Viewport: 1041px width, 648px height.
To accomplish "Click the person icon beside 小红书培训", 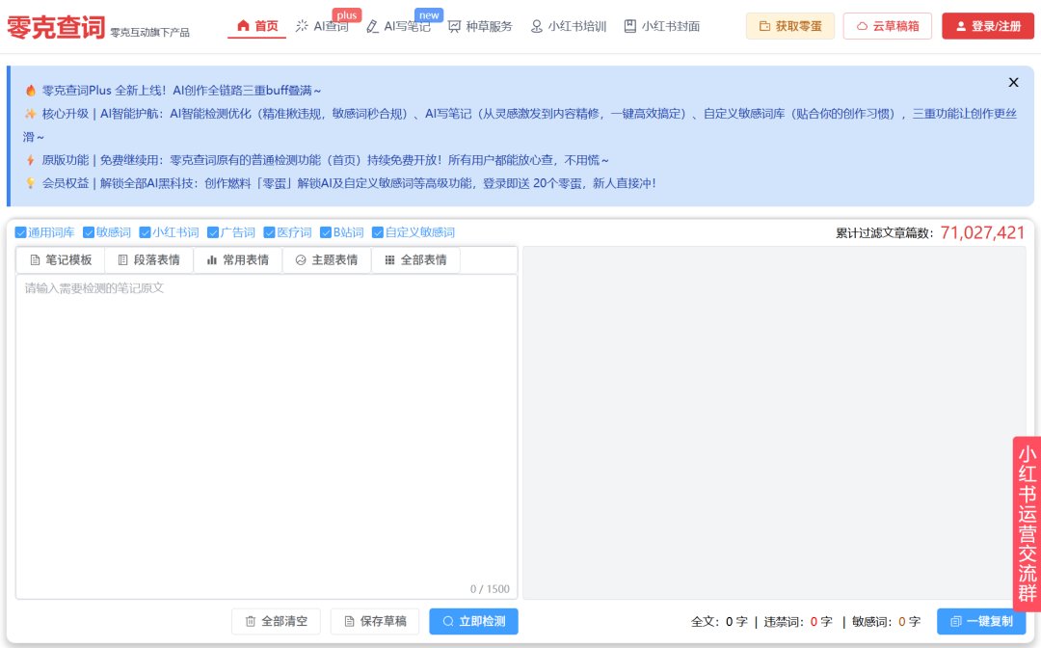I will [535, 27].
